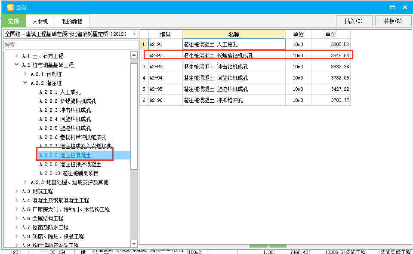Click tree scrollbar up arrow
The width and height of the screenshot is (413, 254).
(x=134, y=55)
